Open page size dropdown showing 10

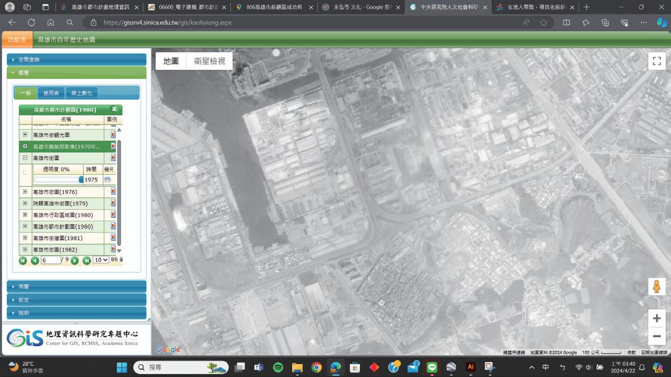(x=100, y=260)
